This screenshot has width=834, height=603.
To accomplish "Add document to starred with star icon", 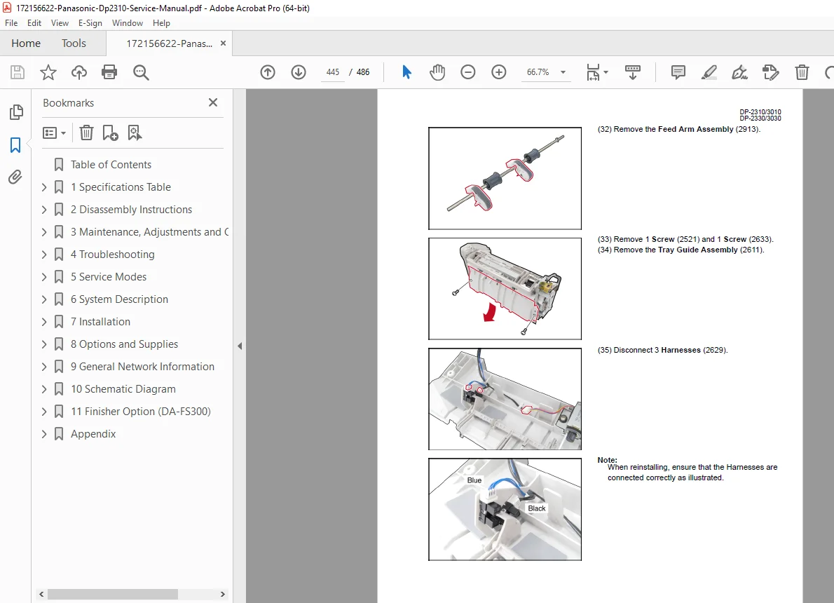I will pyautogui.click(x=48, y=72).
